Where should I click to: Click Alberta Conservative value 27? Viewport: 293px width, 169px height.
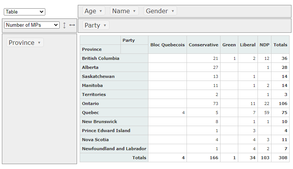(204, 67)
